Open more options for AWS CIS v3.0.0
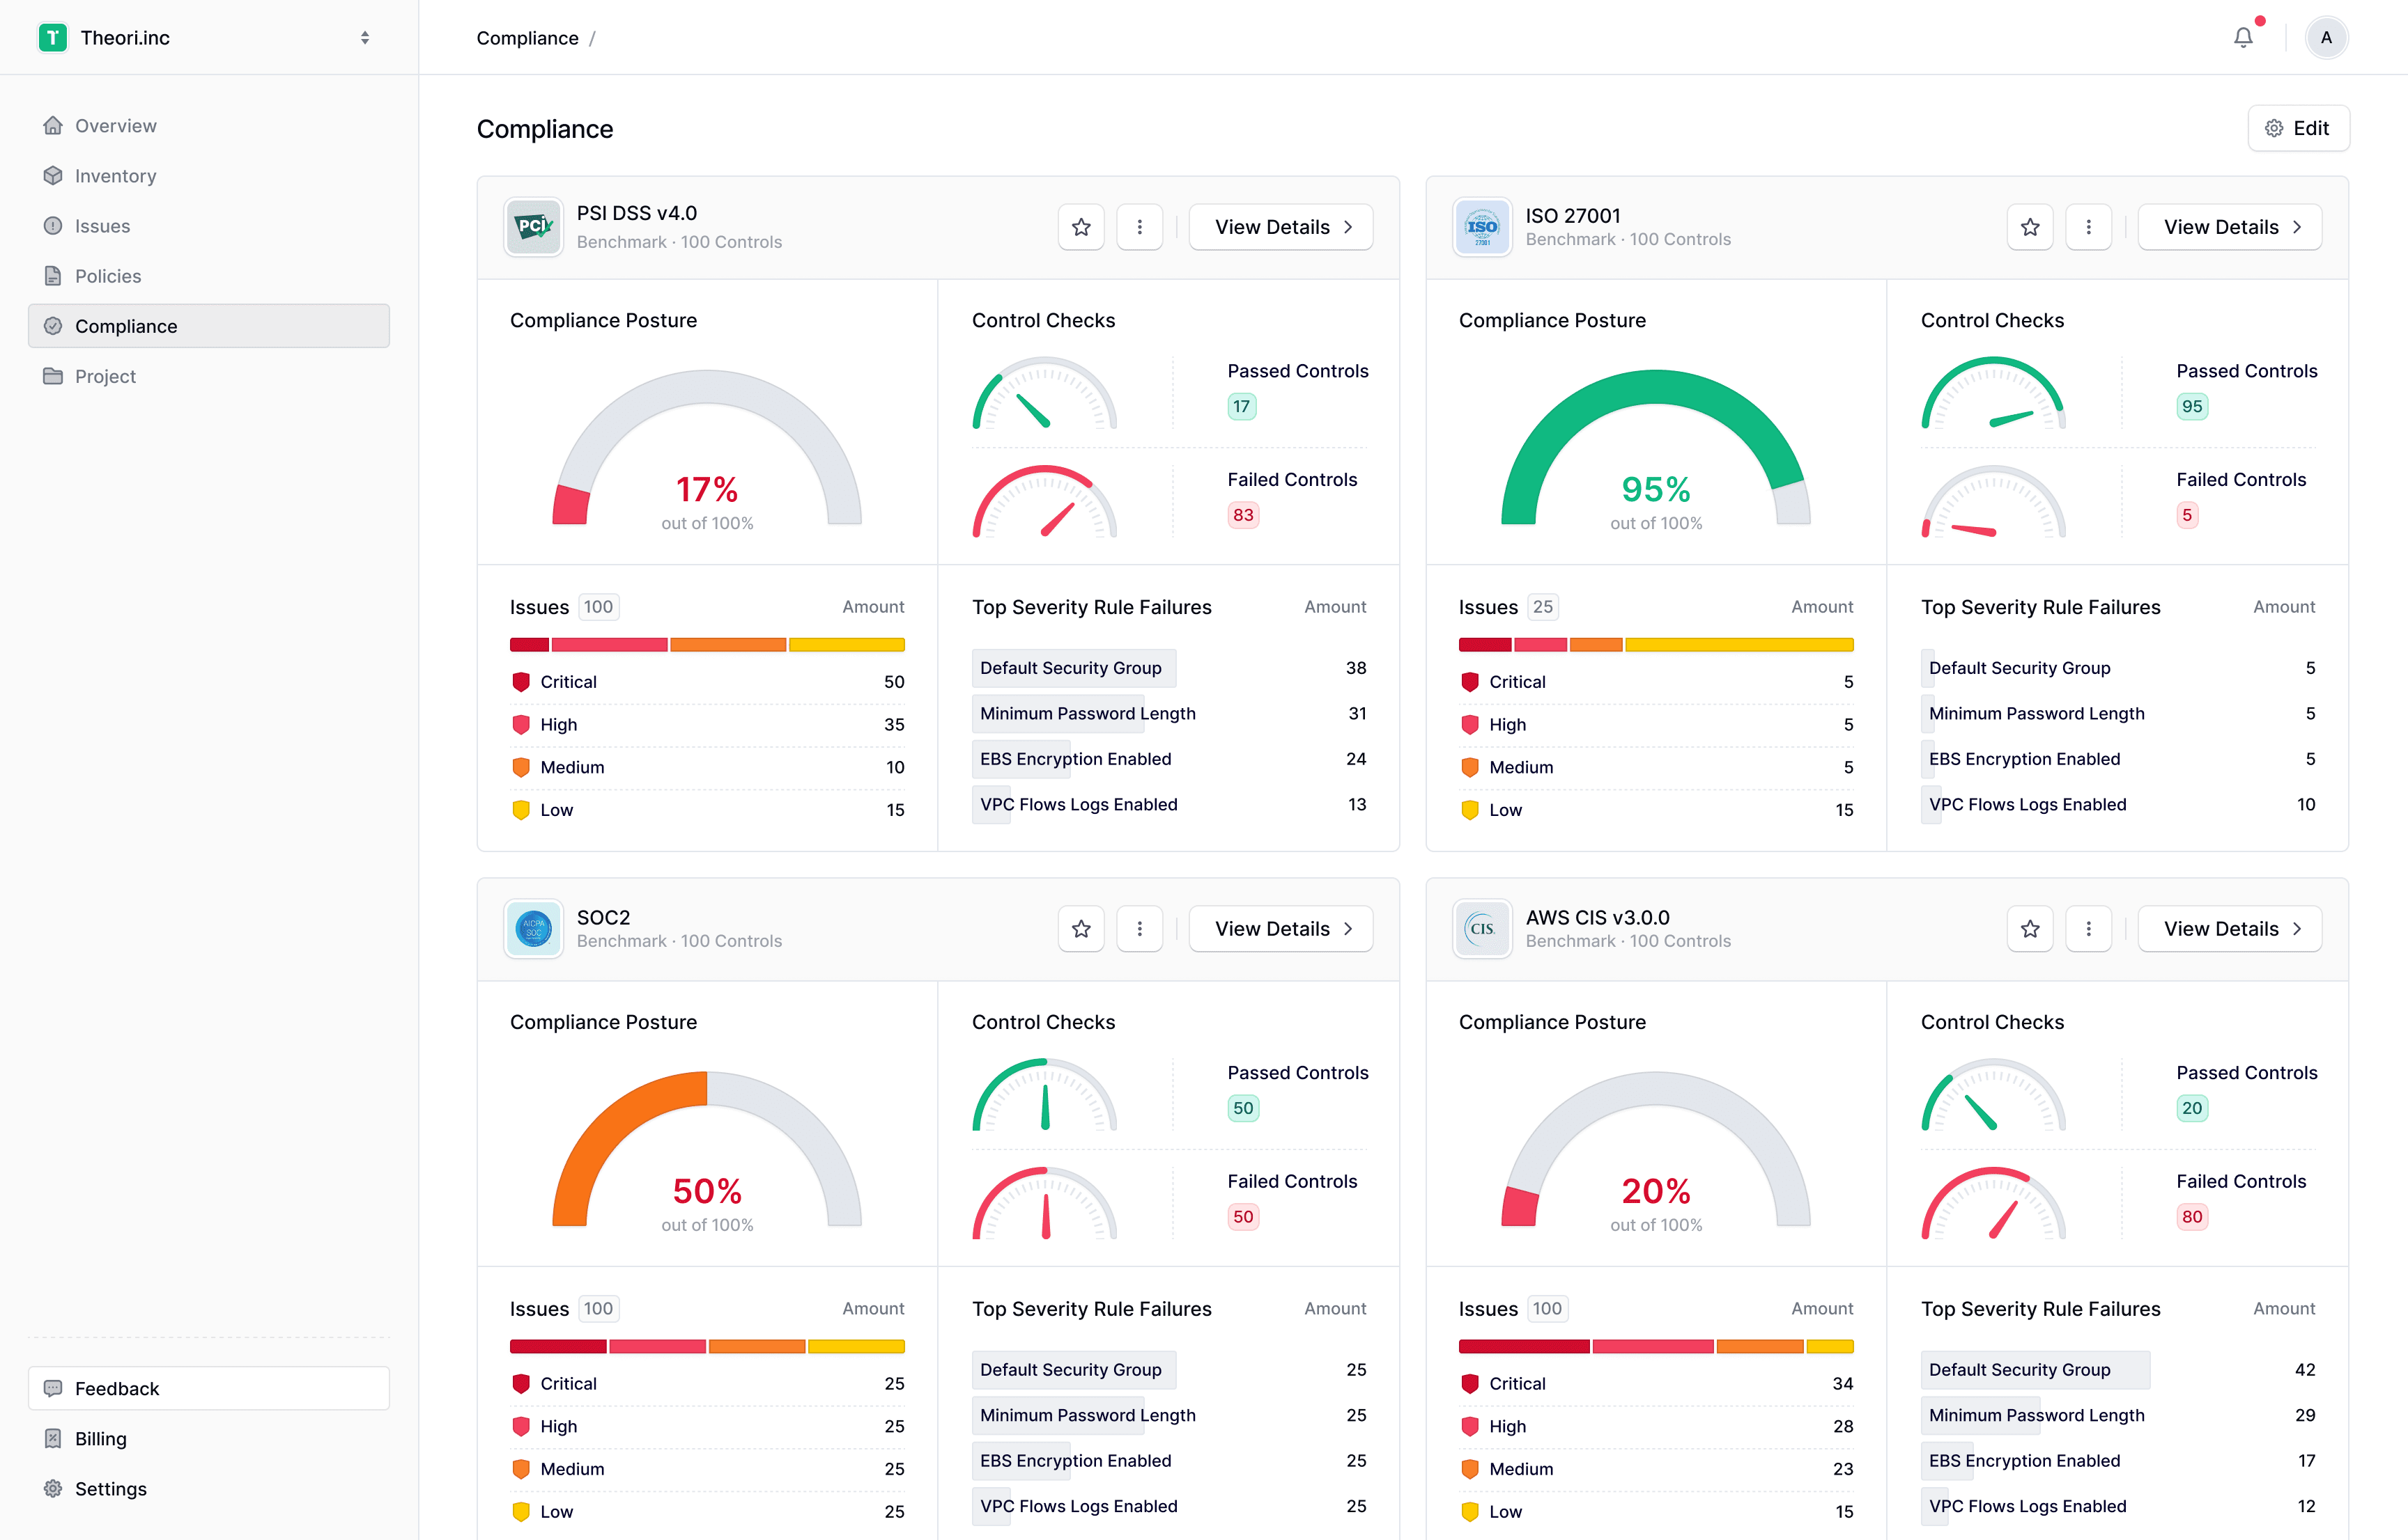The image size is (2408, 1540). [x=2087, y=929]
